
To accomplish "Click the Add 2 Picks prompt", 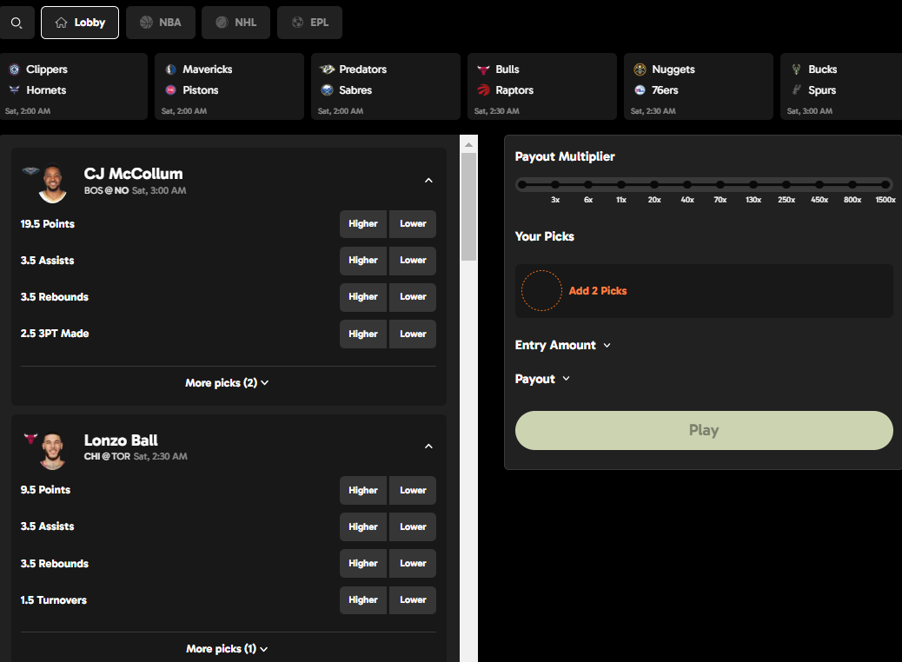I will point(598,291).
